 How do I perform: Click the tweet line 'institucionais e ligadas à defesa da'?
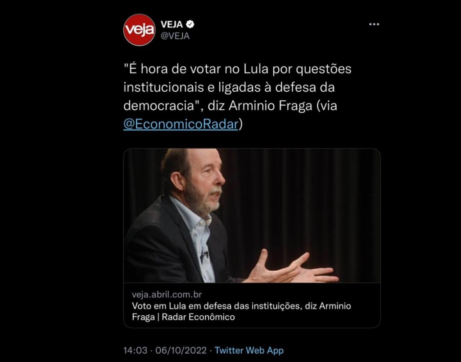click(229, 88)
